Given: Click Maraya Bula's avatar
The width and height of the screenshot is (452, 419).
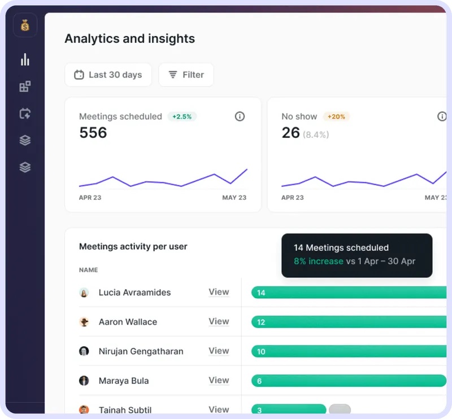Looking at the screenshot, I should pyautogui.click(x=84, y=381).
